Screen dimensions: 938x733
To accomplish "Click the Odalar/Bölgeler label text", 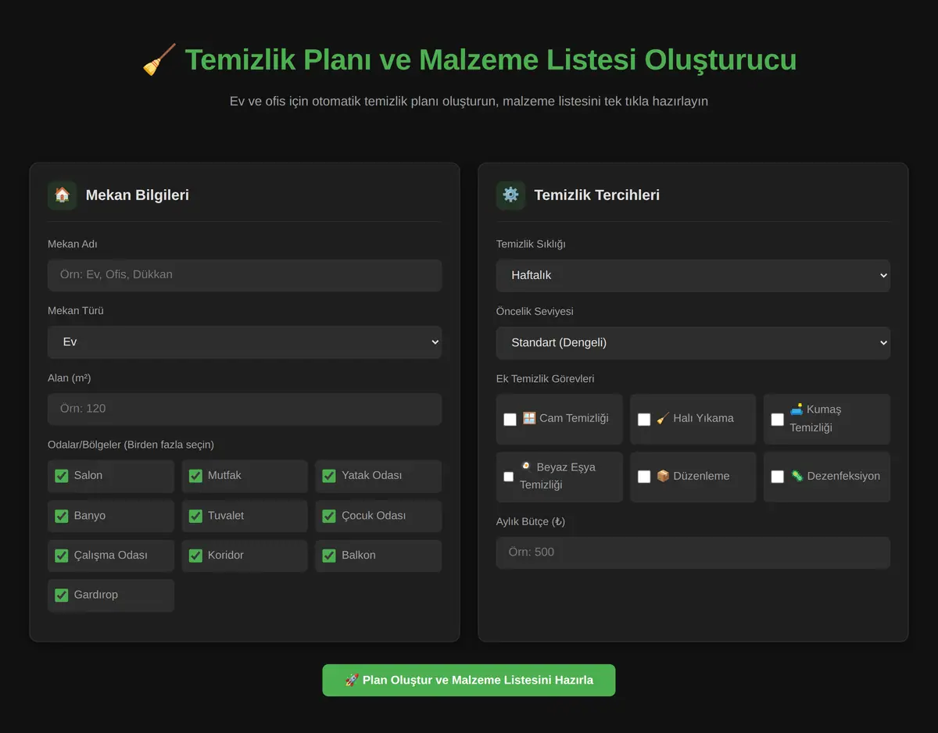I will point(131,445).
